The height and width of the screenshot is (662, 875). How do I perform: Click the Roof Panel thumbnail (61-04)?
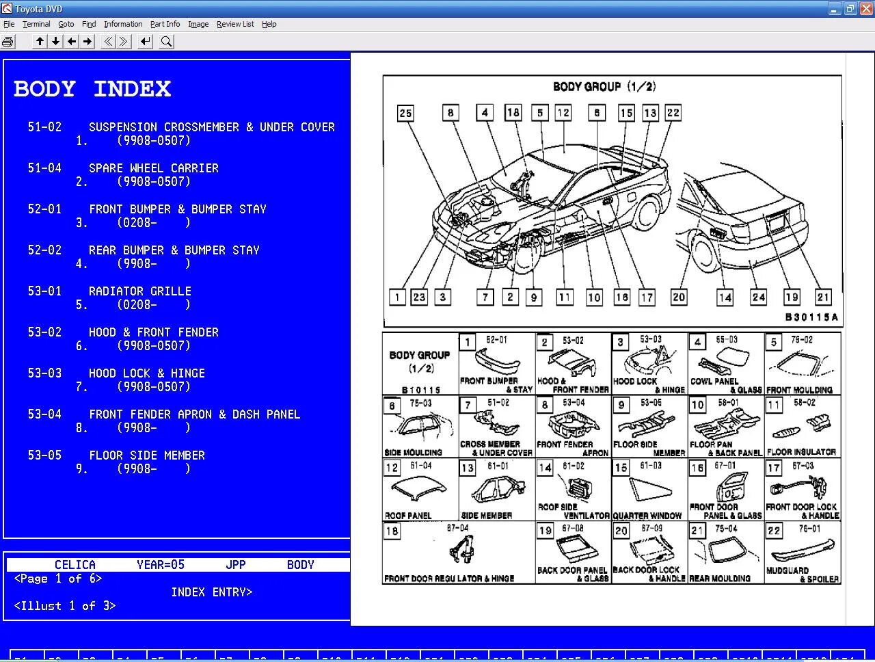point(420,490)
